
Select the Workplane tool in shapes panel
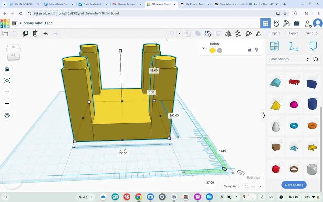pyautogui.click(x=275, y=46)
